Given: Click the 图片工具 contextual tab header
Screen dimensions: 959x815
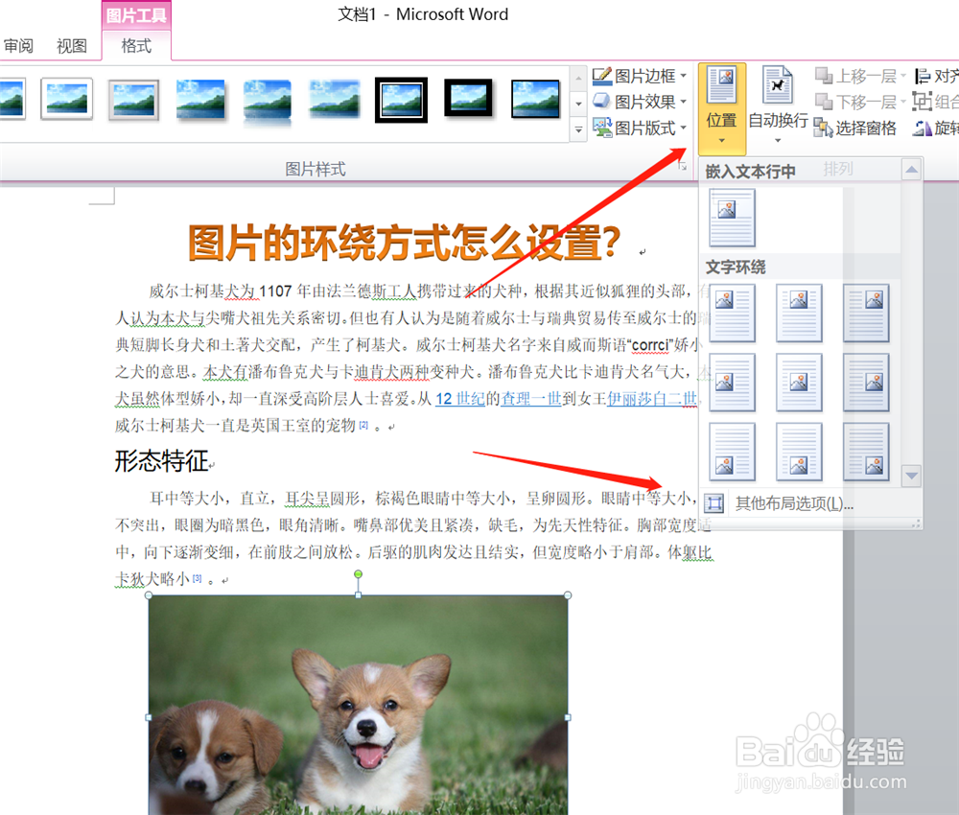Looking at the screenshot, I should click(136, 15).
